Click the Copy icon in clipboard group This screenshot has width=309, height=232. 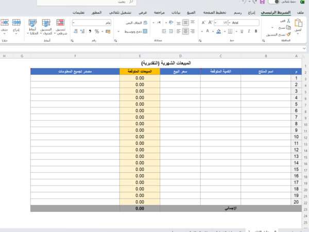point(288,27)
